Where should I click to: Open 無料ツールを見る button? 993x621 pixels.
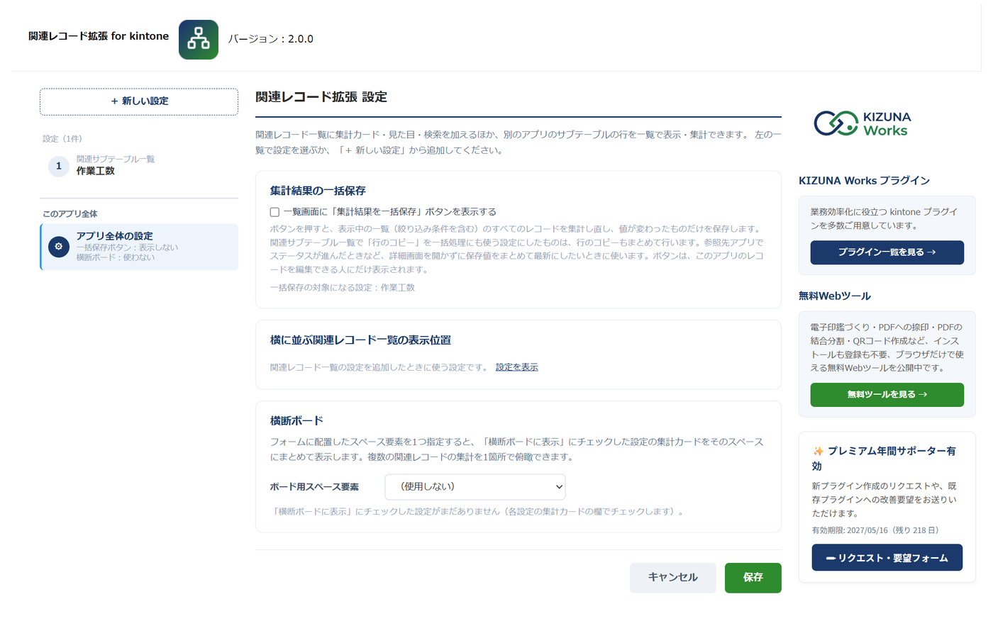coord(887,395)
